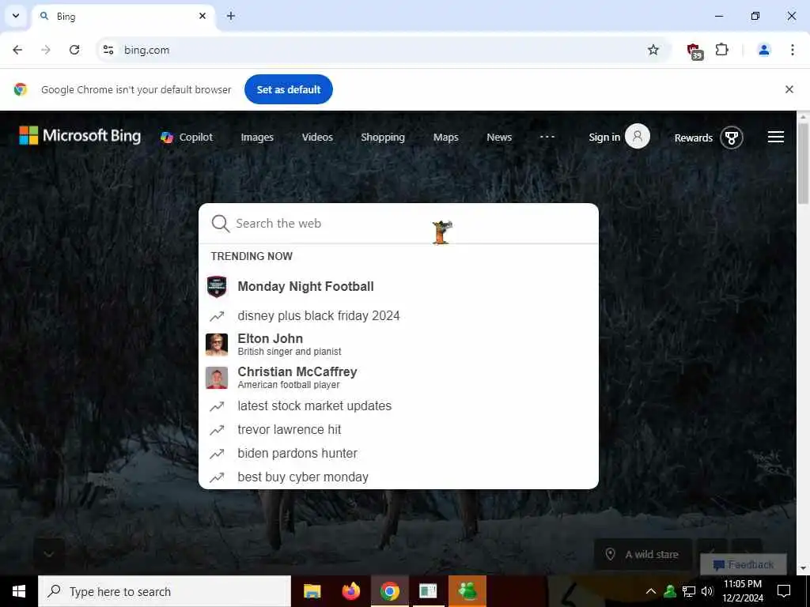Click the Sign in link
Image resolution: width=810 pixels, height=607 pixels.
(604, 137)
